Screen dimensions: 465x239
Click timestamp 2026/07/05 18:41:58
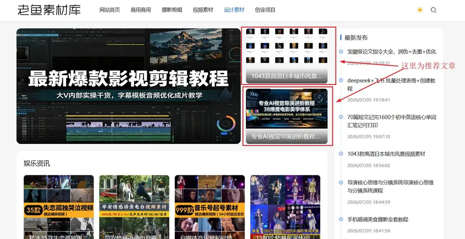369,231
